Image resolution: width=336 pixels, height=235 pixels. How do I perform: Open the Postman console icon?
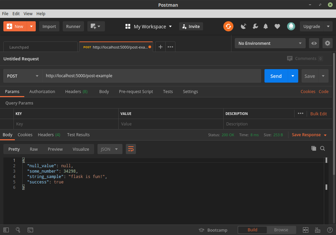30,230
